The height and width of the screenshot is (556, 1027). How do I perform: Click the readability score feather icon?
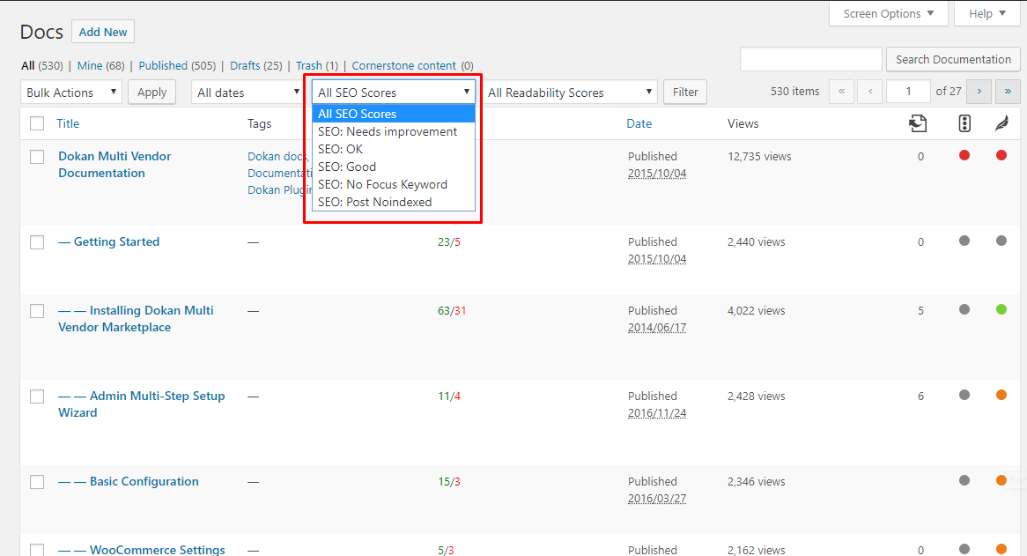pyautogui.click(x=1001, y=123)
